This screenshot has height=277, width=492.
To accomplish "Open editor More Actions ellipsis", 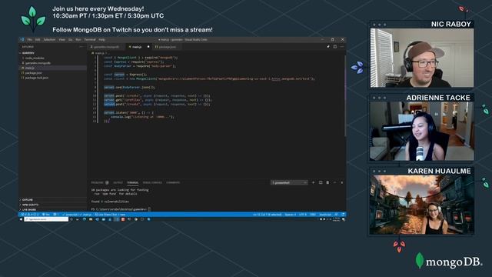I will click(x=342, y=47).
